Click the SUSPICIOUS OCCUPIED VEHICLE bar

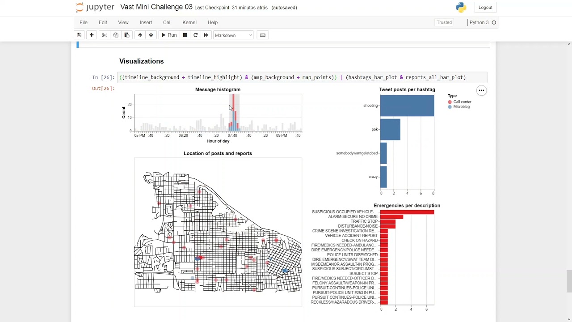coord(407,212)
